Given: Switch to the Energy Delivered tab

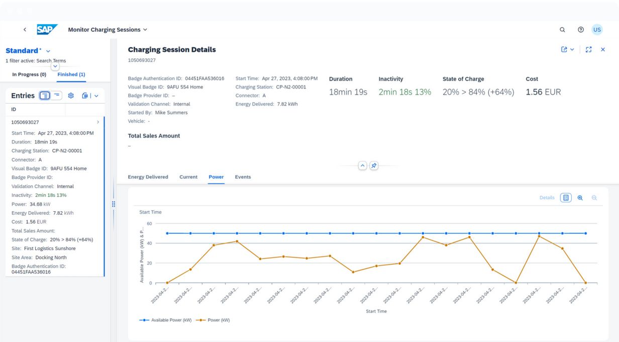Looking at the screenshot, I should 148,177.
